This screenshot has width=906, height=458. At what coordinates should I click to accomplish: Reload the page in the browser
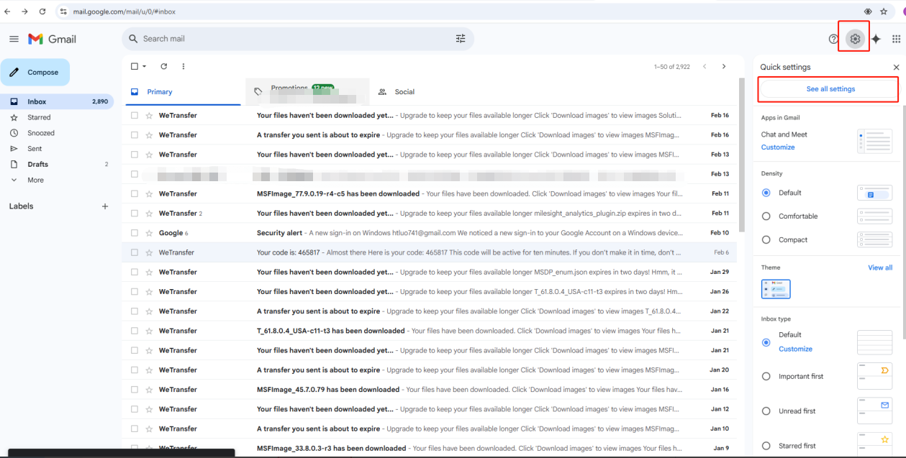[x=42, y=12]
